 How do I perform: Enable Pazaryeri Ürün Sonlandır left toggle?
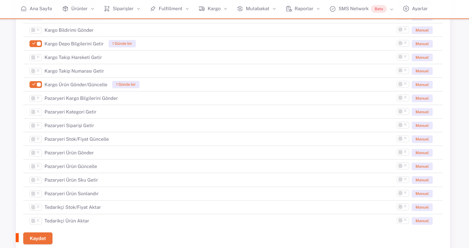36,194
